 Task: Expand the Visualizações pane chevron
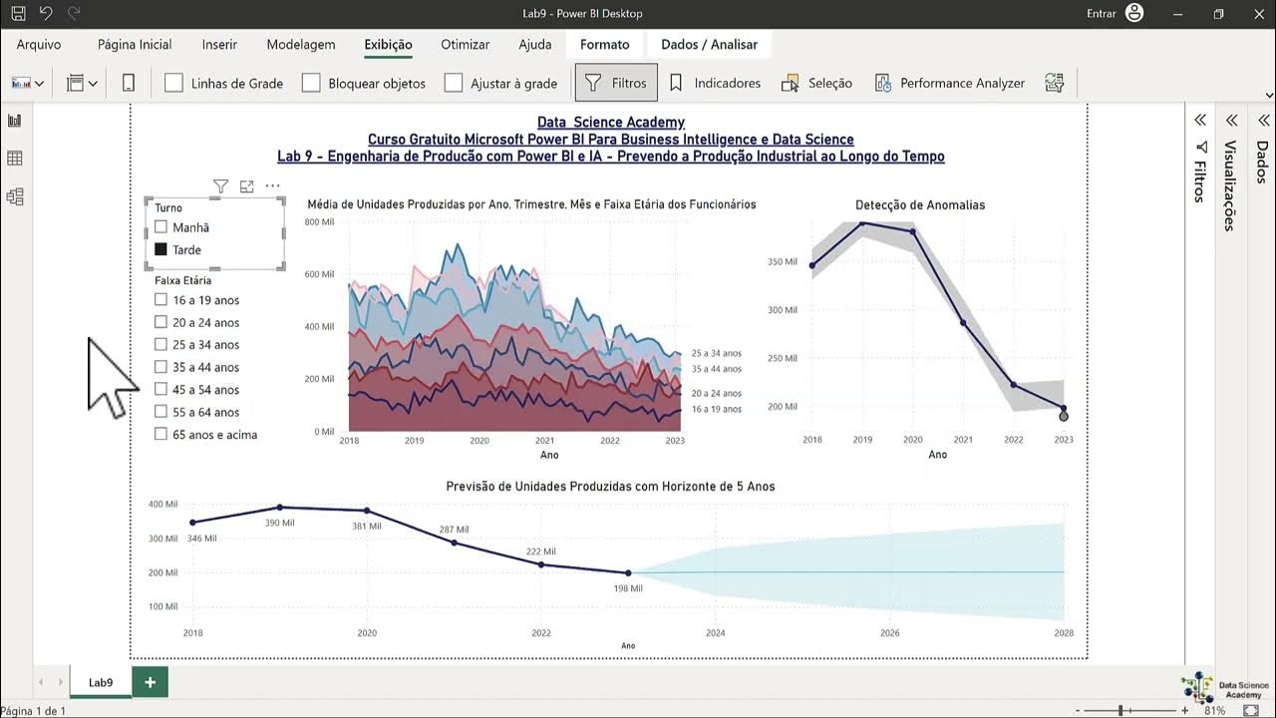click(x=1231, y=120)
